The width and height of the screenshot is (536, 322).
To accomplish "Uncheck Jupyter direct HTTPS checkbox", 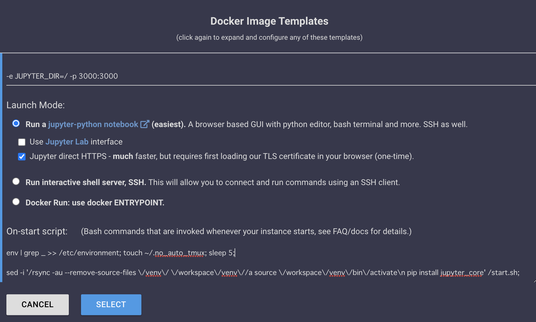I will click(x=22, y=157).
